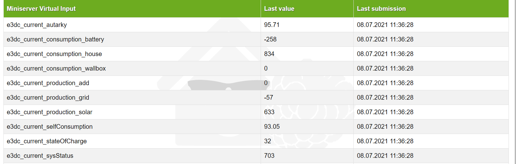This screenshot has height=164, width=516.
Task: Click the sysStatus value 703
Action: tap(269, 156)
